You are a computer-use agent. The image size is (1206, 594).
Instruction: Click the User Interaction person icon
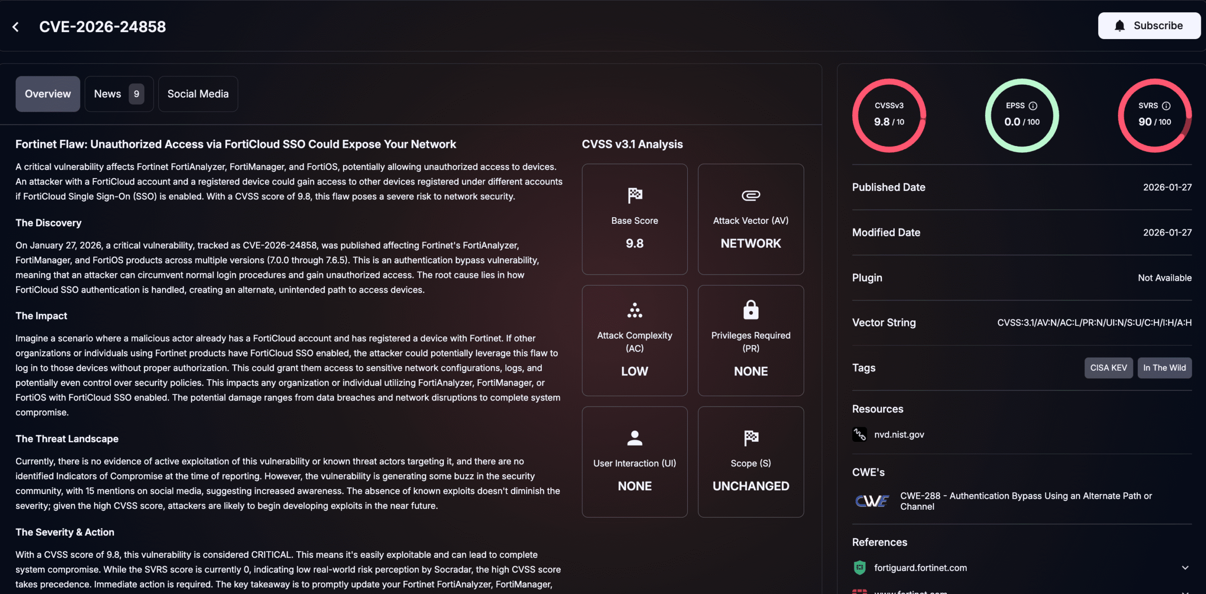pos(635,438)
